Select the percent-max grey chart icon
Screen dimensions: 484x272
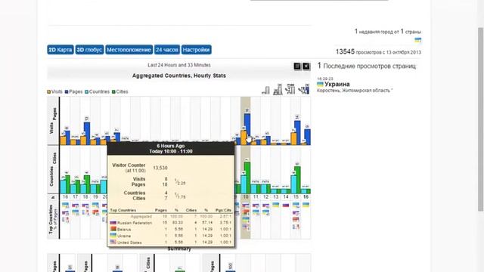pyautogui.click(x=290, y=89)
